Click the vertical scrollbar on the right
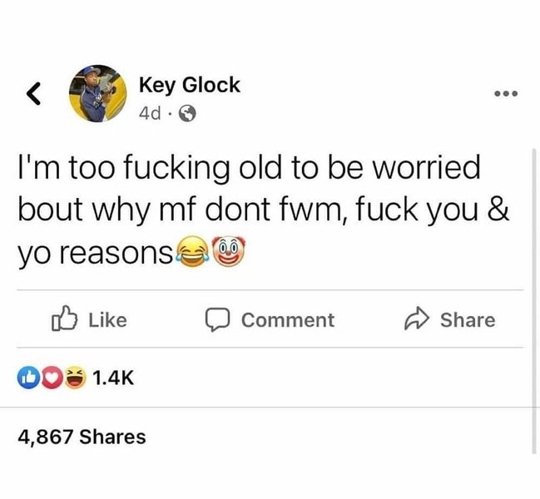The image size is (540, 499). tap(534, 301)
